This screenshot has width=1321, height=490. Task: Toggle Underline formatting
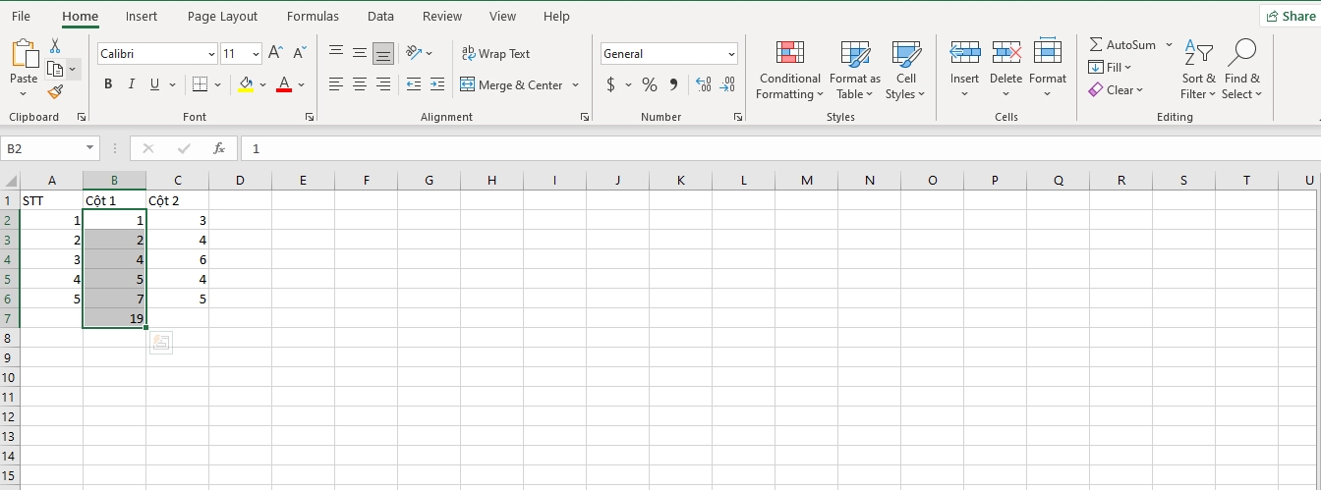154,84
